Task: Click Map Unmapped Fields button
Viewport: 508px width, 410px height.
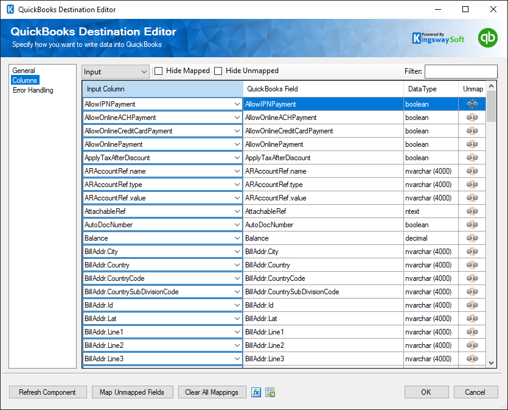Action: coord(132,392)
